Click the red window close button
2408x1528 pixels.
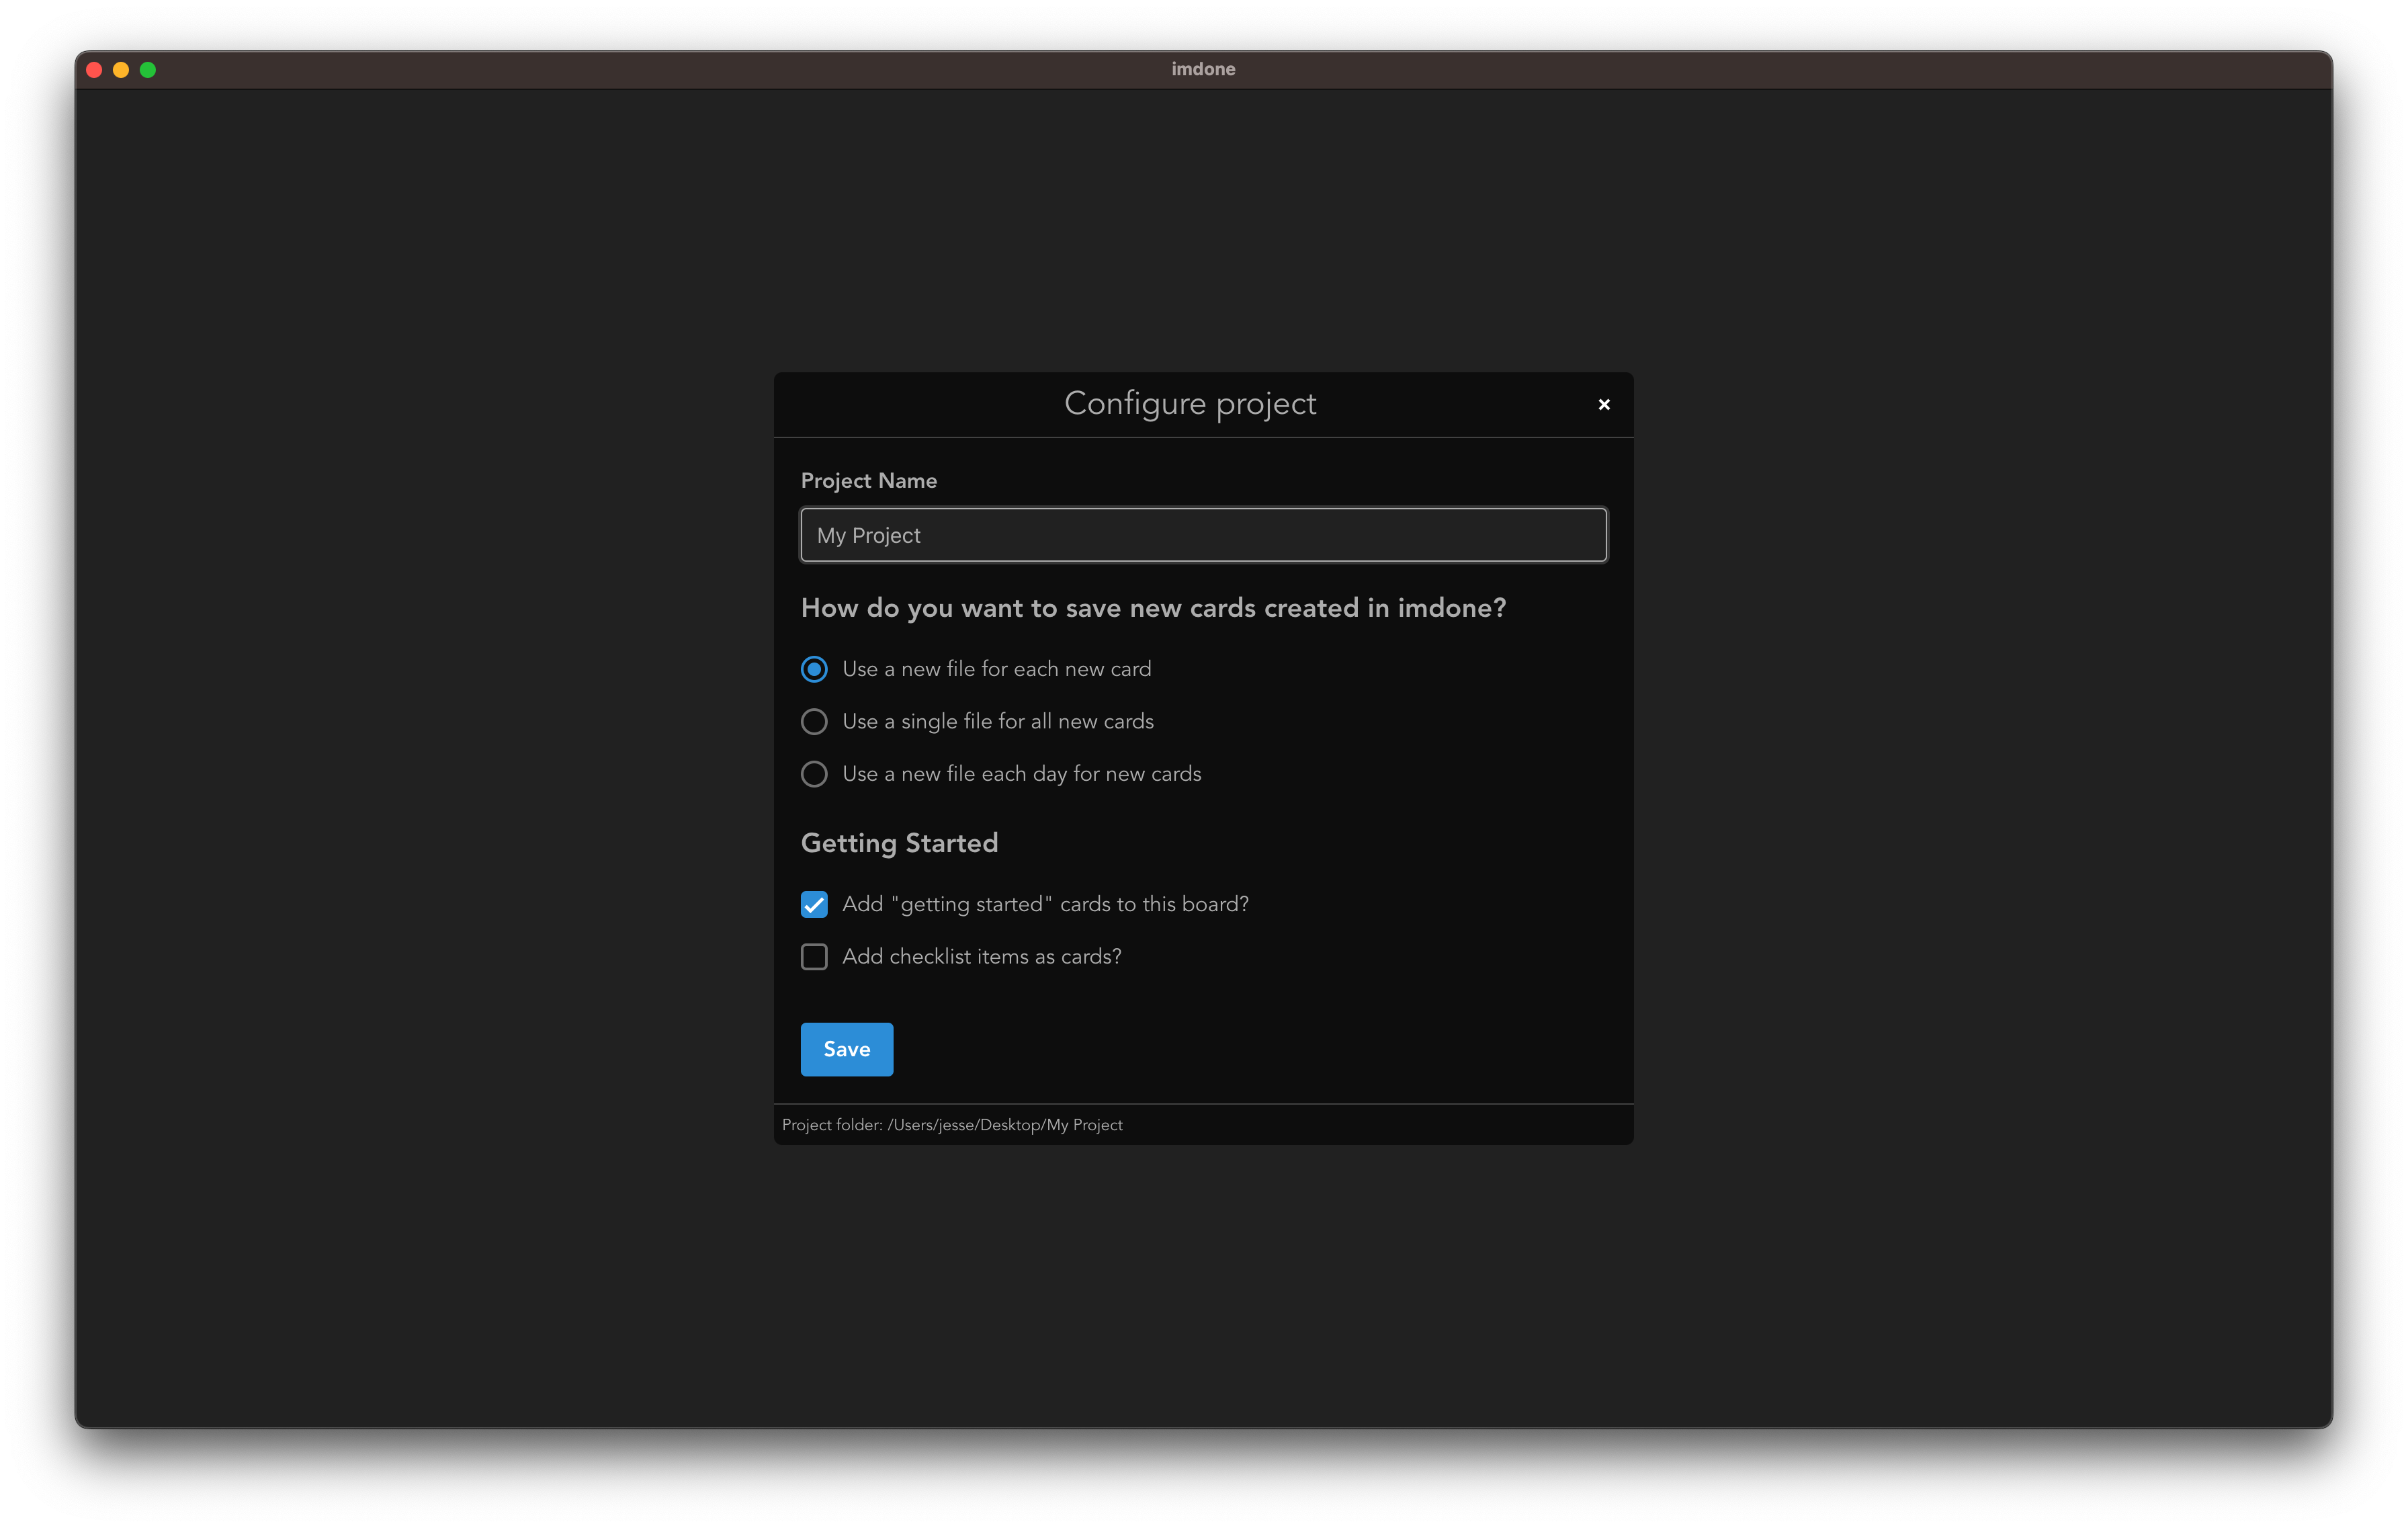click(x=95, y=70)
